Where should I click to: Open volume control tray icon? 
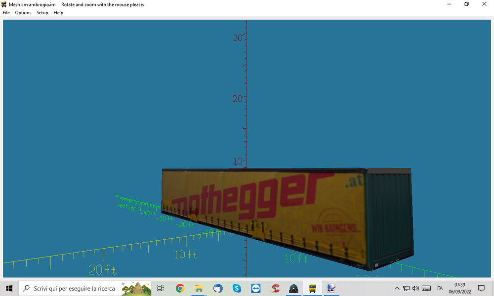pyautogui.click(x=415, y=288)
